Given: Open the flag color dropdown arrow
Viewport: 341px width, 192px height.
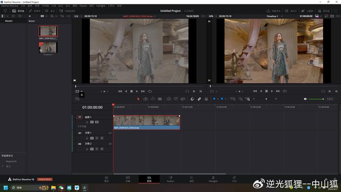Looking at the screenshot, I should 218,99.
